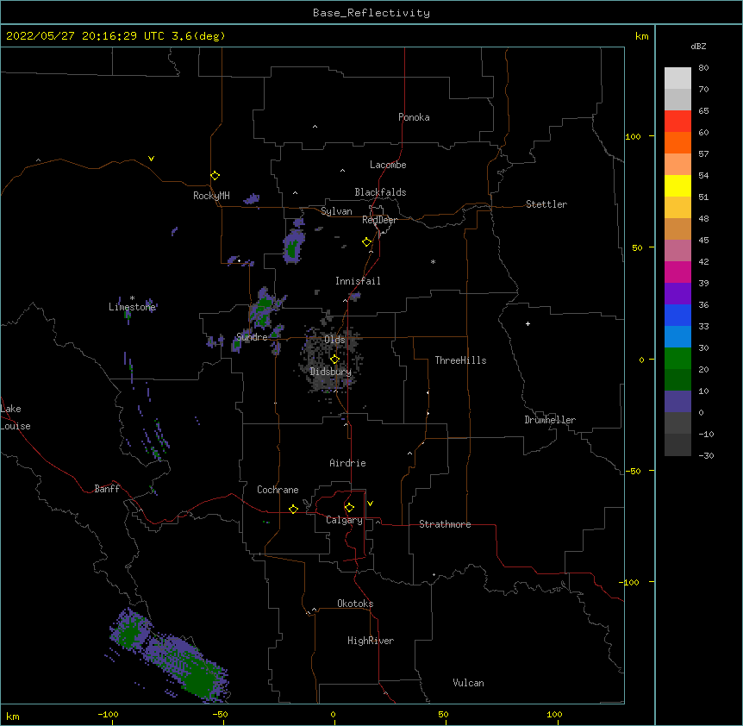The height and width of the screenshot is (726, 743).
Task: Click the Vulcan label
Action: coord(468,683)
